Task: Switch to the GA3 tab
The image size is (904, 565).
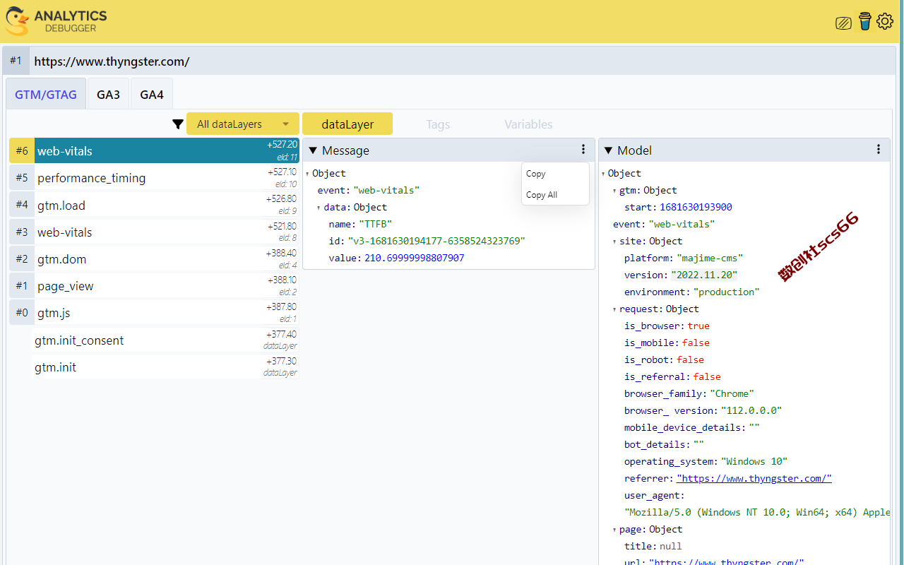Action: click(108, 94)
